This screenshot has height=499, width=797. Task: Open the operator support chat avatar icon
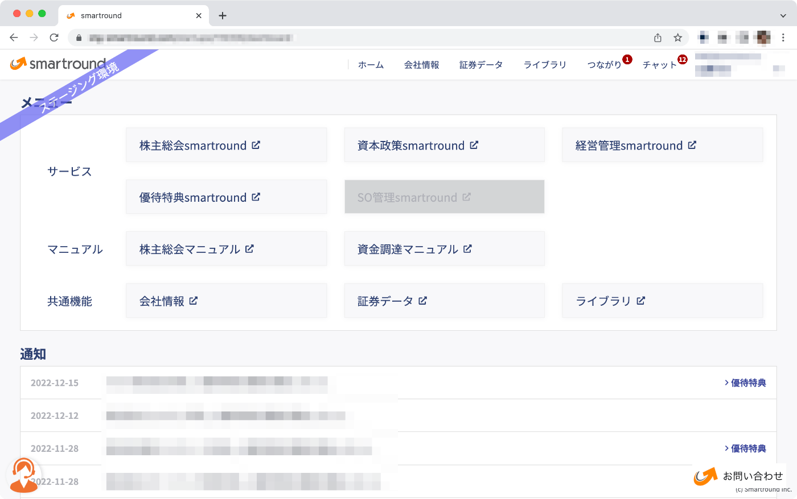(x=23, y=475)
